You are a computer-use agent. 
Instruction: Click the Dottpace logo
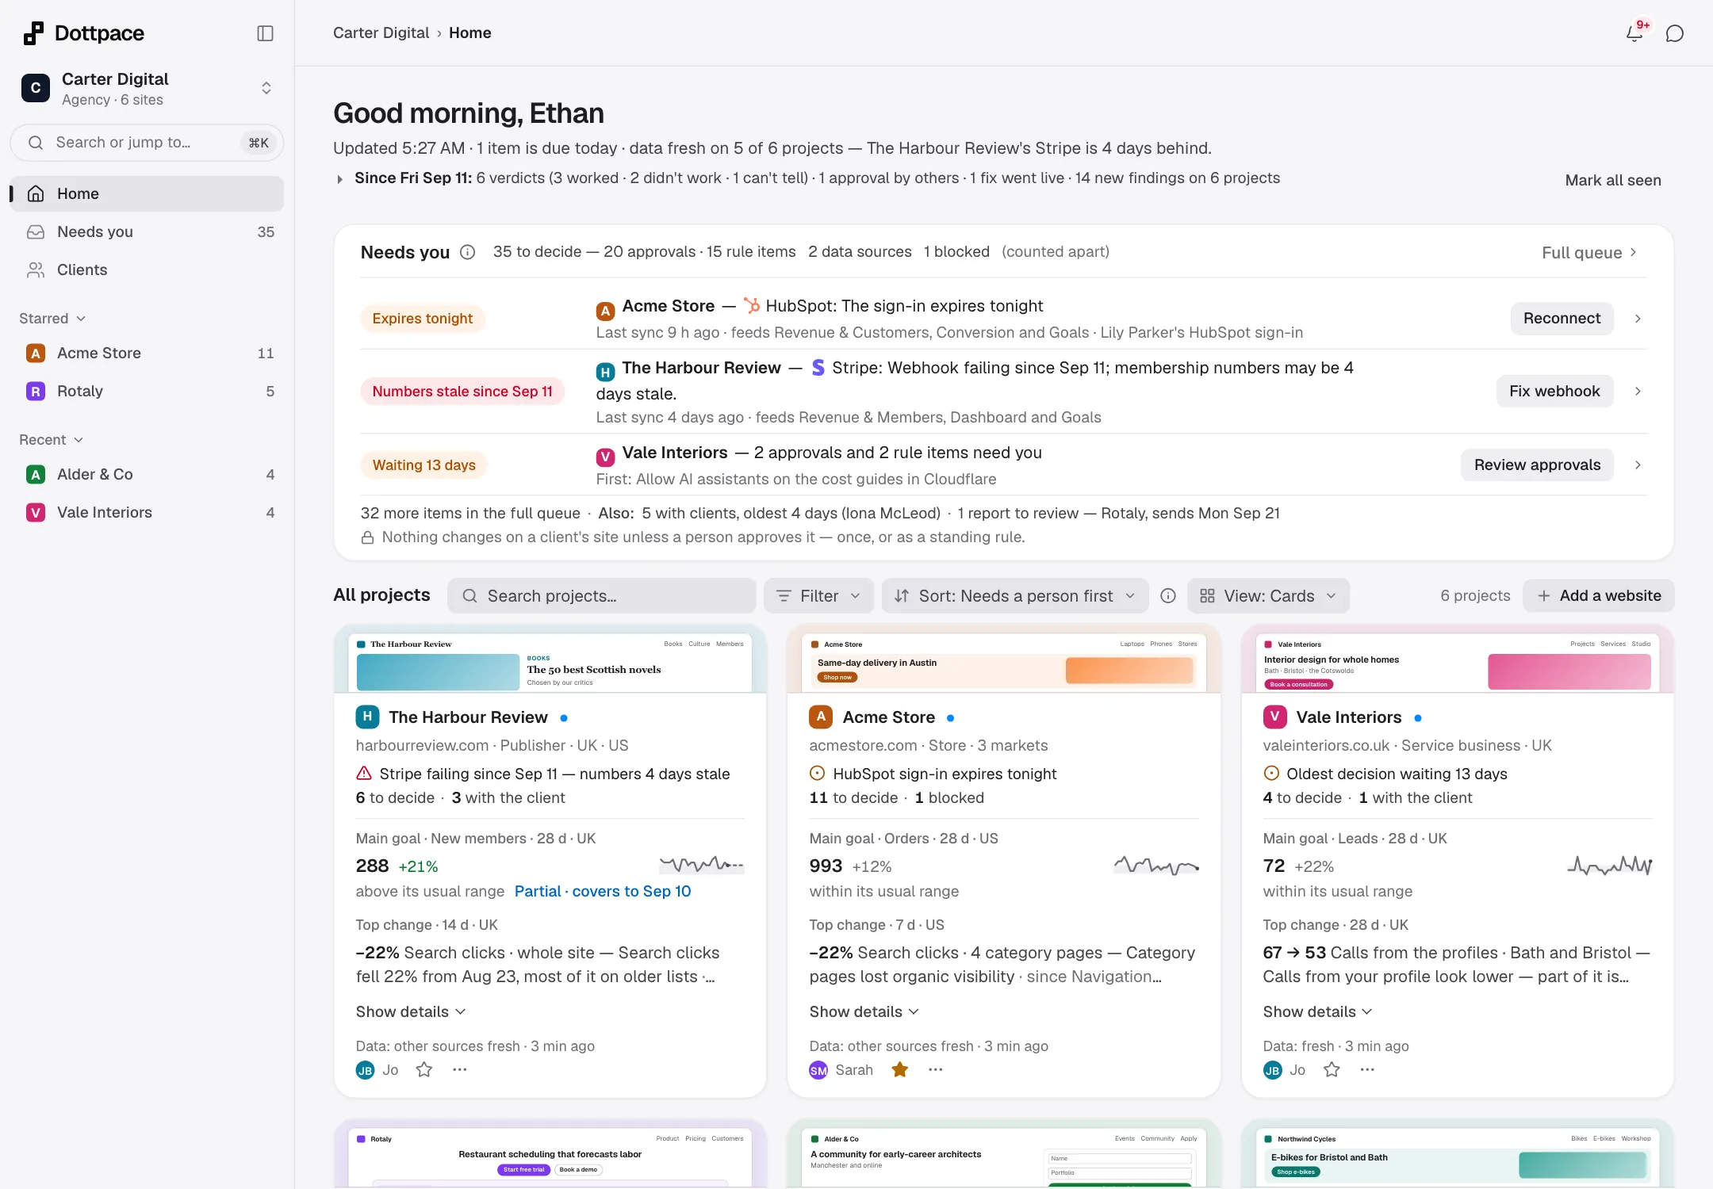point(84,33)
